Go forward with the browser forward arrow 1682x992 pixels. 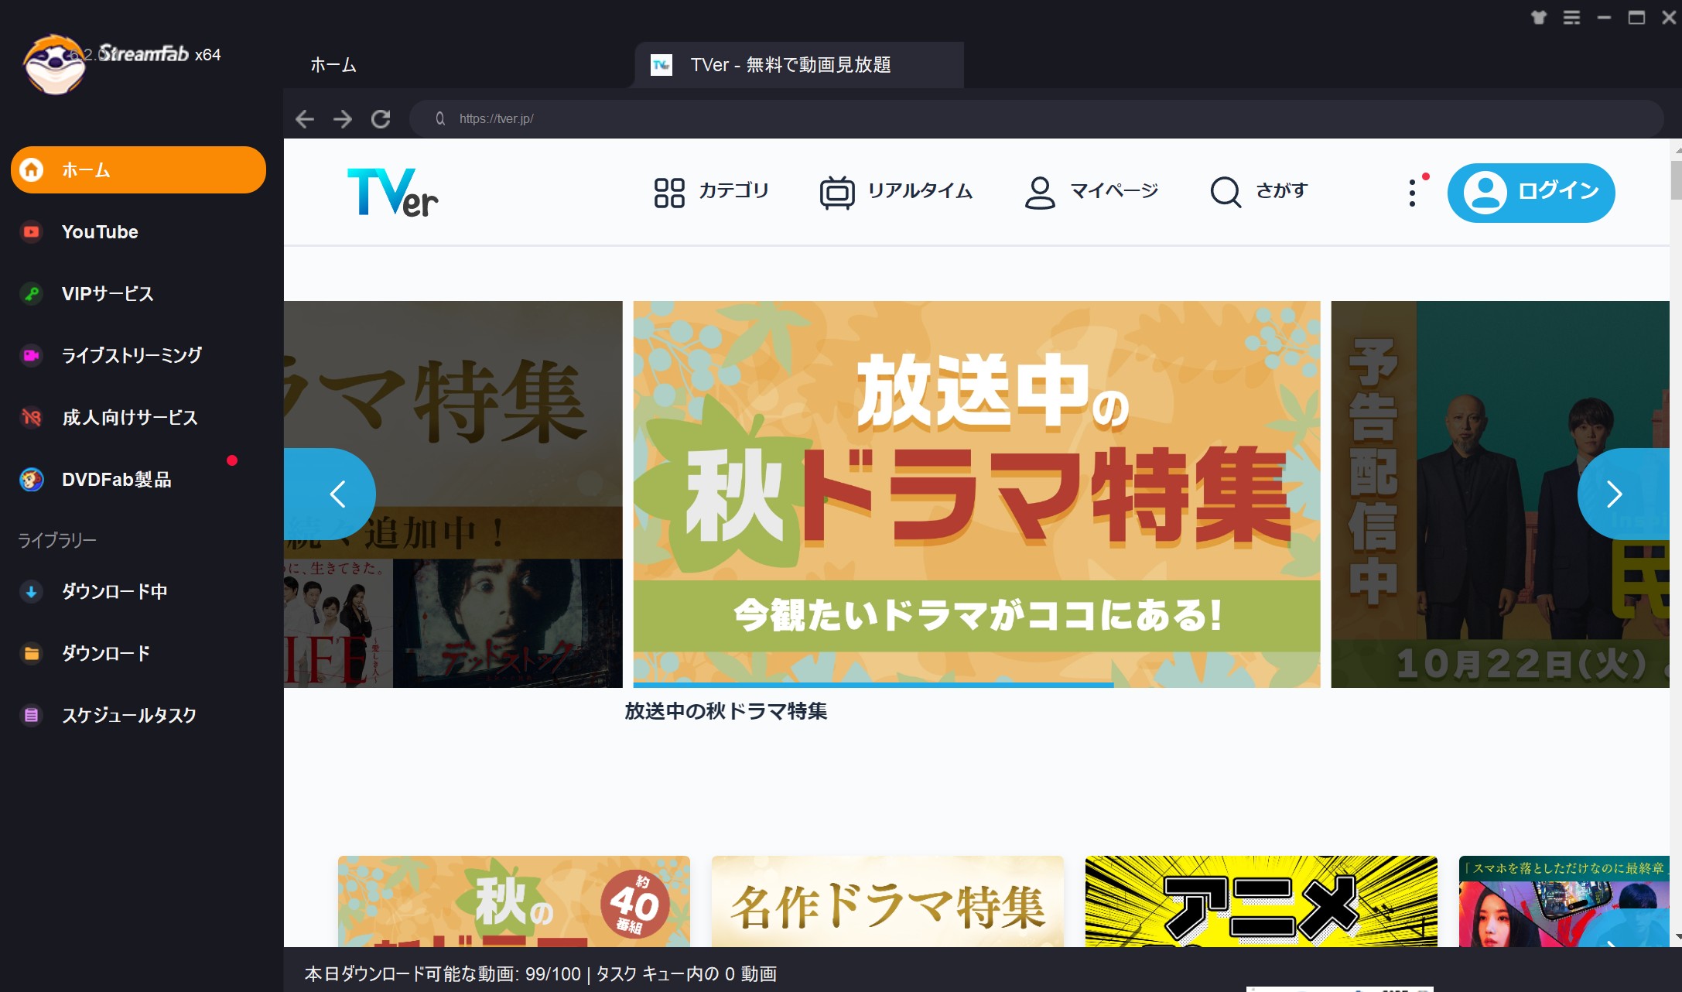click(x=343, y=119)
